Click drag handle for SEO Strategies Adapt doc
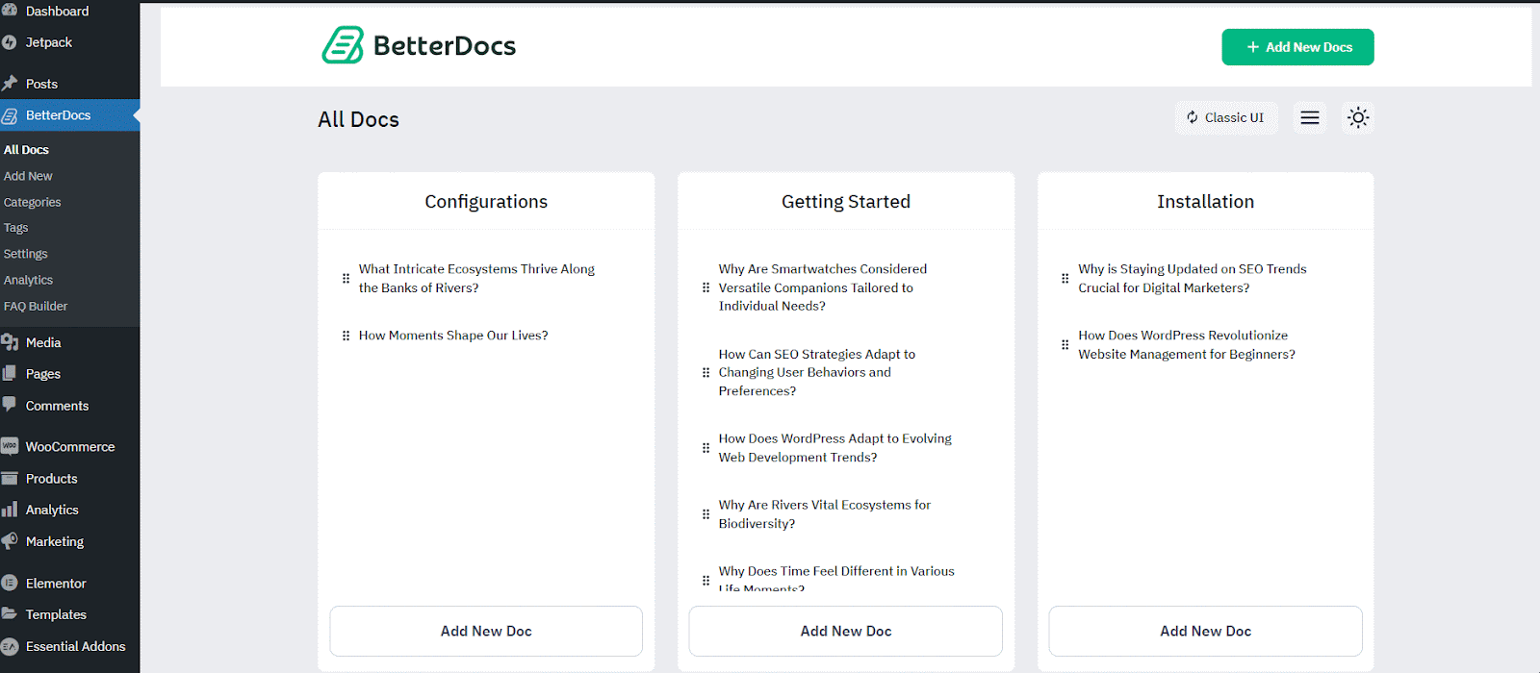 [706, 373]
